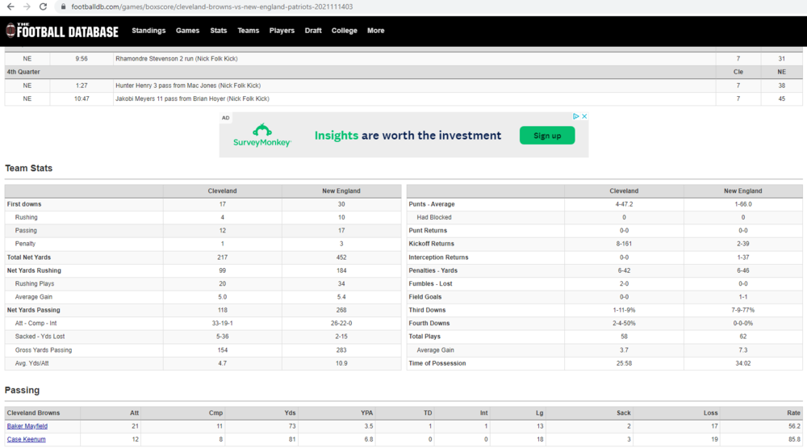Select the 'Net Yards Rushing' row label
This screenshot has width=807, height=448.
coord(34,270)
